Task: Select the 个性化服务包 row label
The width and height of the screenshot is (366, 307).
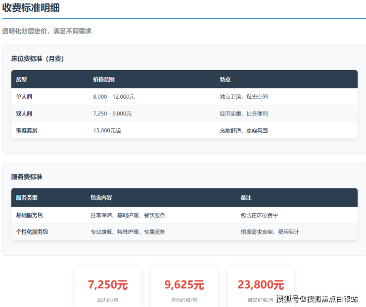Action: coord(32,231)
